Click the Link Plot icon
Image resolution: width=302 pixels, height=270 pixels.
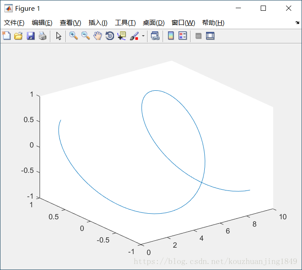point(155,36)
